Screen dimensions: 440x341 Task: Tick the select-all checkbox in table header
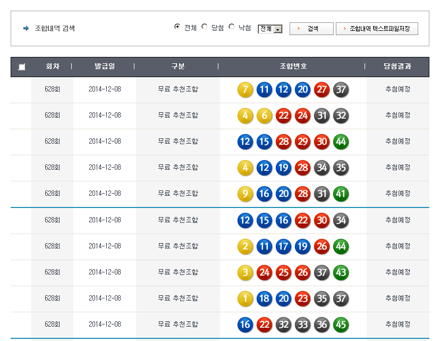[21, 67]
